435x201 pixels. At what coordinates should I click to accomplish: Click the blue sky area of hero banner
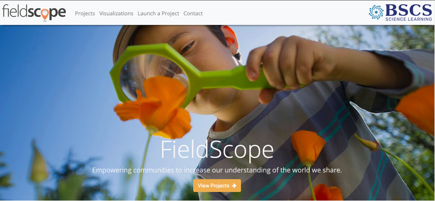[55, 83]
